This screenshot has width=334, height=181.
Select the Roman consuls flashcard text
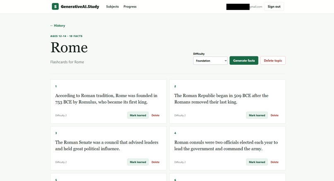[x=226, y=146]
